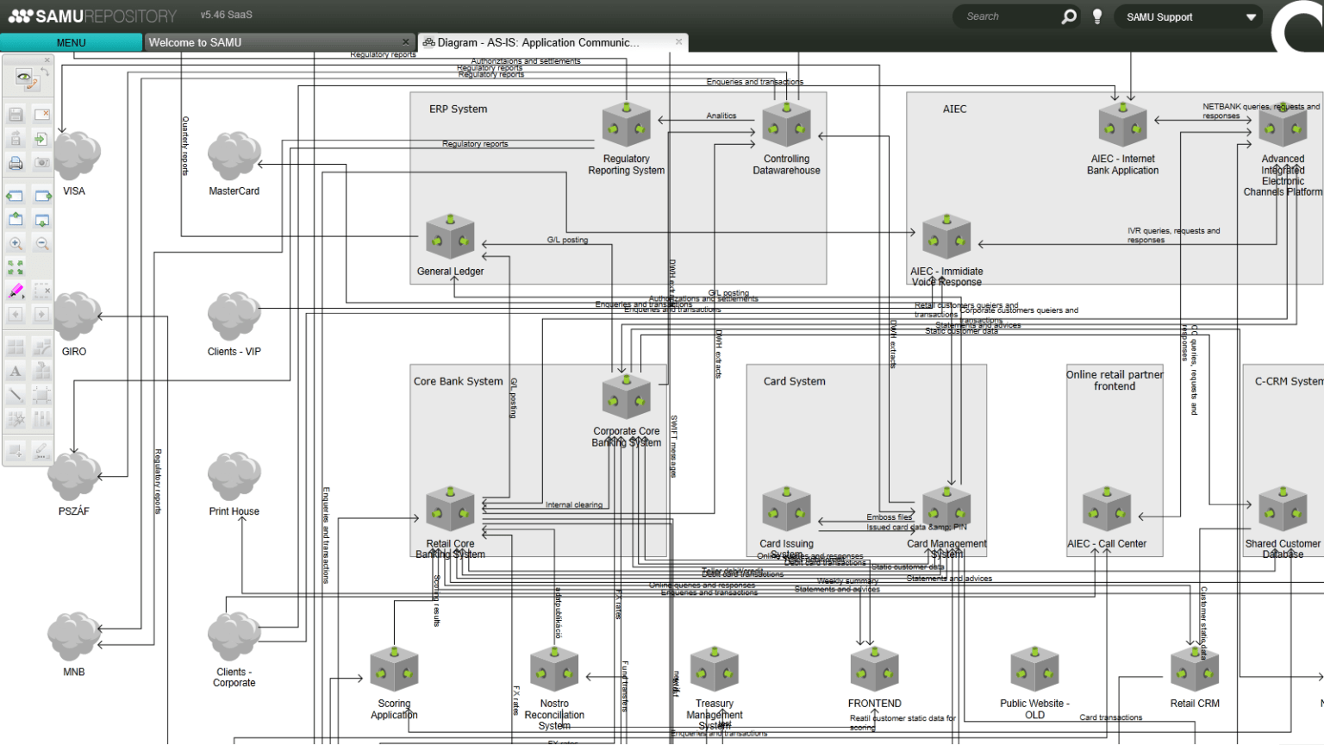The height and width of the screenshot is (745, 1324).
Task: Click the forward navigation arrow in the toolbar
Action: (42, 314)
